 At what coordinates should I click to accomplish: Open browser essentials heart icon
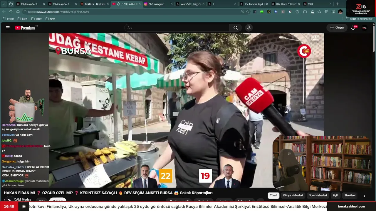pyautogui.click(x=326, y=12)
